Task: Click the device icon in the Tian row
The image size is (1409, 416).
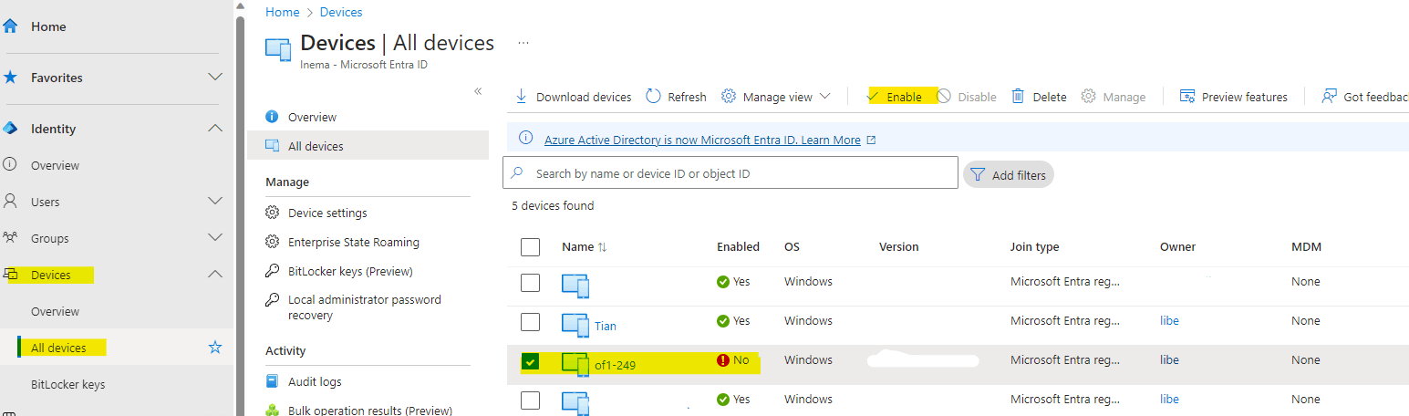Action: (x=575, y=325)
